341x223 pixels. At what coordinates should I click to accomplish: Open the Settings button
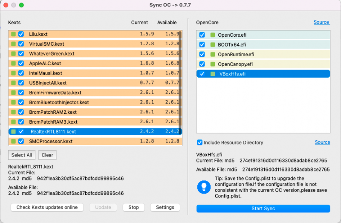point(165,208)
